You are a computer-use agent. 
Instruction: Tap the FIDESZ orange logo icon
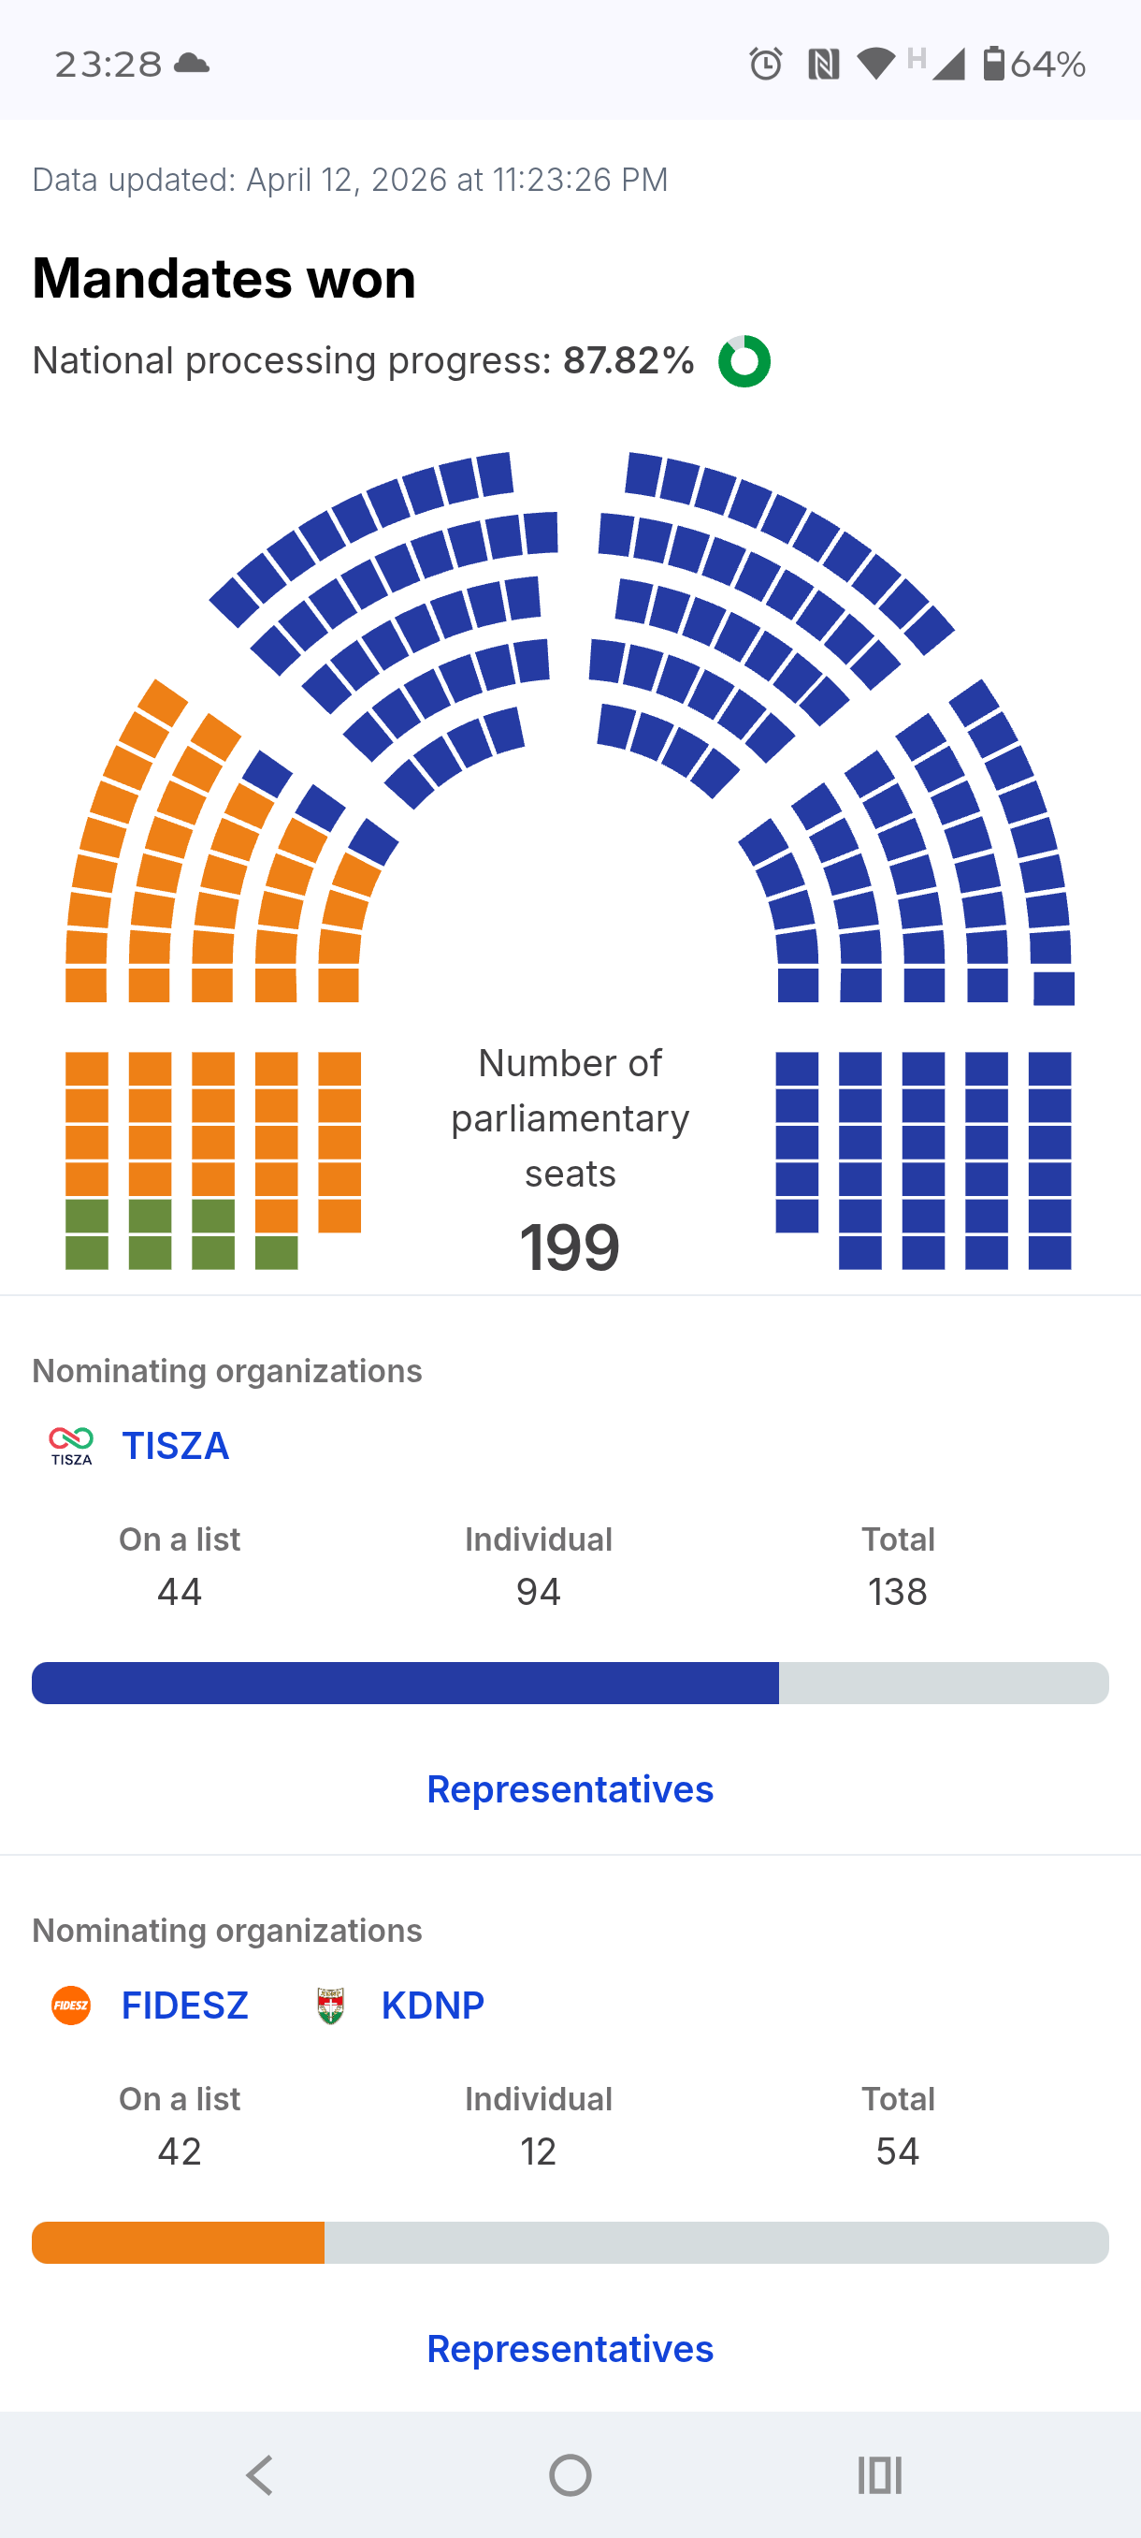pos(71,2005)
